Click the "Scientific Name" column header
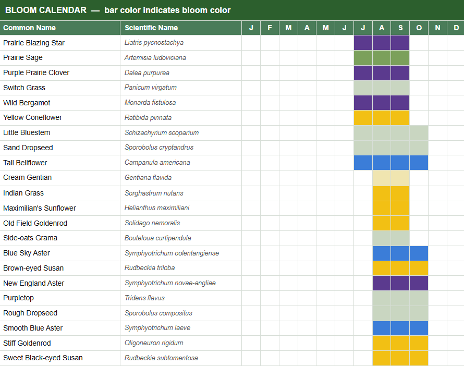The width and height of the screenshot is (464, 366). point(181,28)
